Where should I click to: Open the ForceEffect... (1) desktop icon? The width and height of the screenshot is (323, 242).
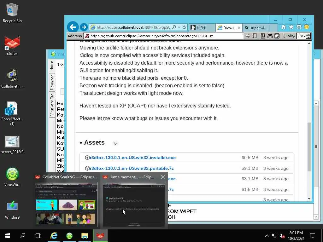(12, 113)
